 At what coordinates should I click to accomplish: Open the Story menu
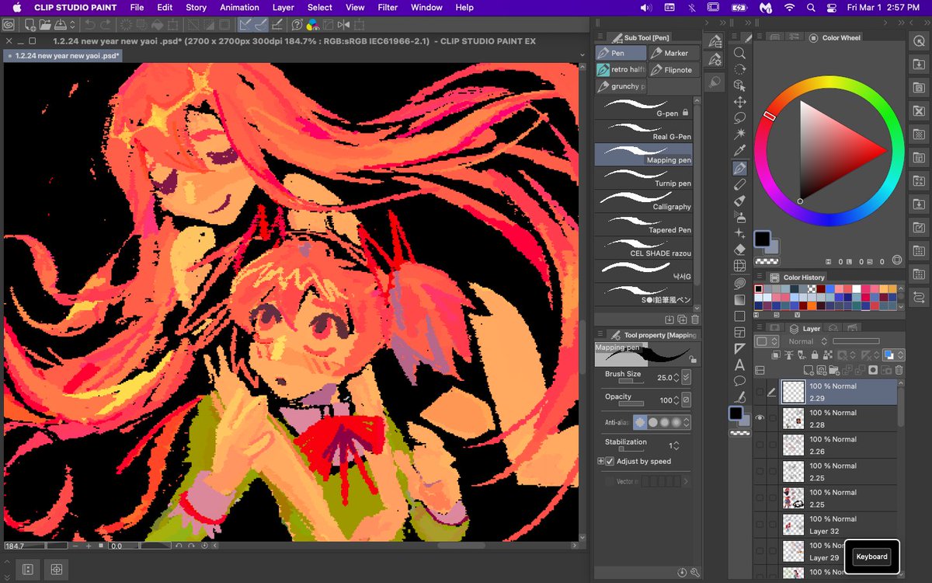click(x=196, y=7)
